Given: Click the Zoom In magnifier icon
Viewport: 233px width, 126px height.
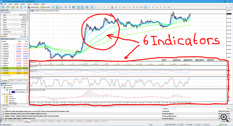Looking at the screenshot, I should click(x=66, y=7).
